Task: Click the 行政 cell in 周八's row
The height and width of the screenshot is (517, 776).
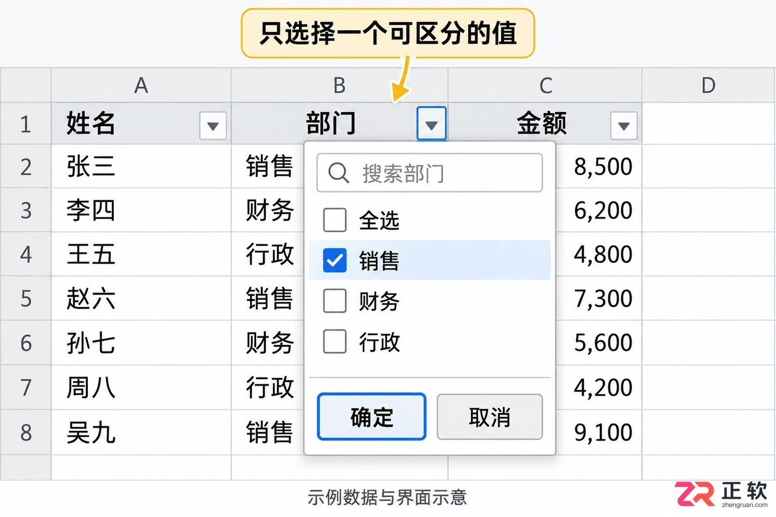Action: [268, 388]
